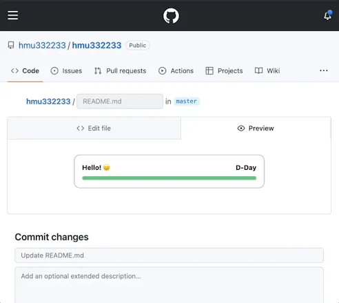
Task: Open bold hmu332233 repository link in header
Action: pyautogui.click(x=96, y=46)
